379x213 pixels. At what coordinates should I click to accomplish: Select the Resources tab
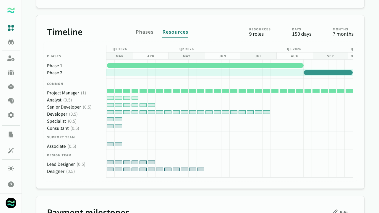pyautogui.click(x=175, y=32)
